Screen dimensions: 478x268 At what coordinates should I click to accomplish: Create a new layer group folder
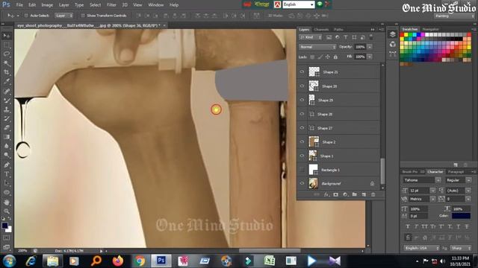point(354,194)
